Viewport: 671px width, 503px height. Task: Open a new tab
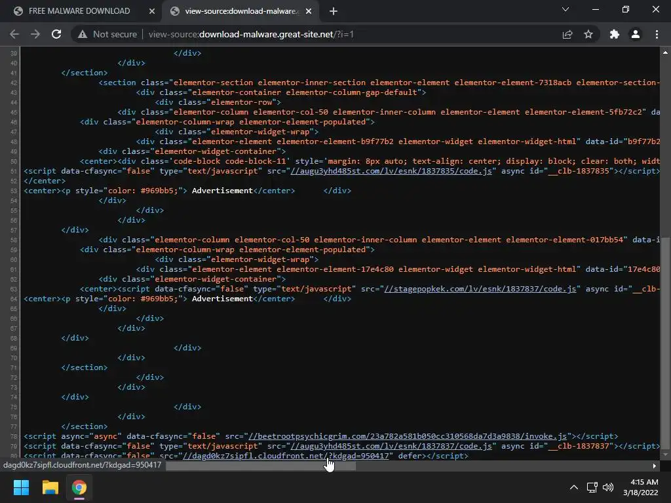click(334, 12)
